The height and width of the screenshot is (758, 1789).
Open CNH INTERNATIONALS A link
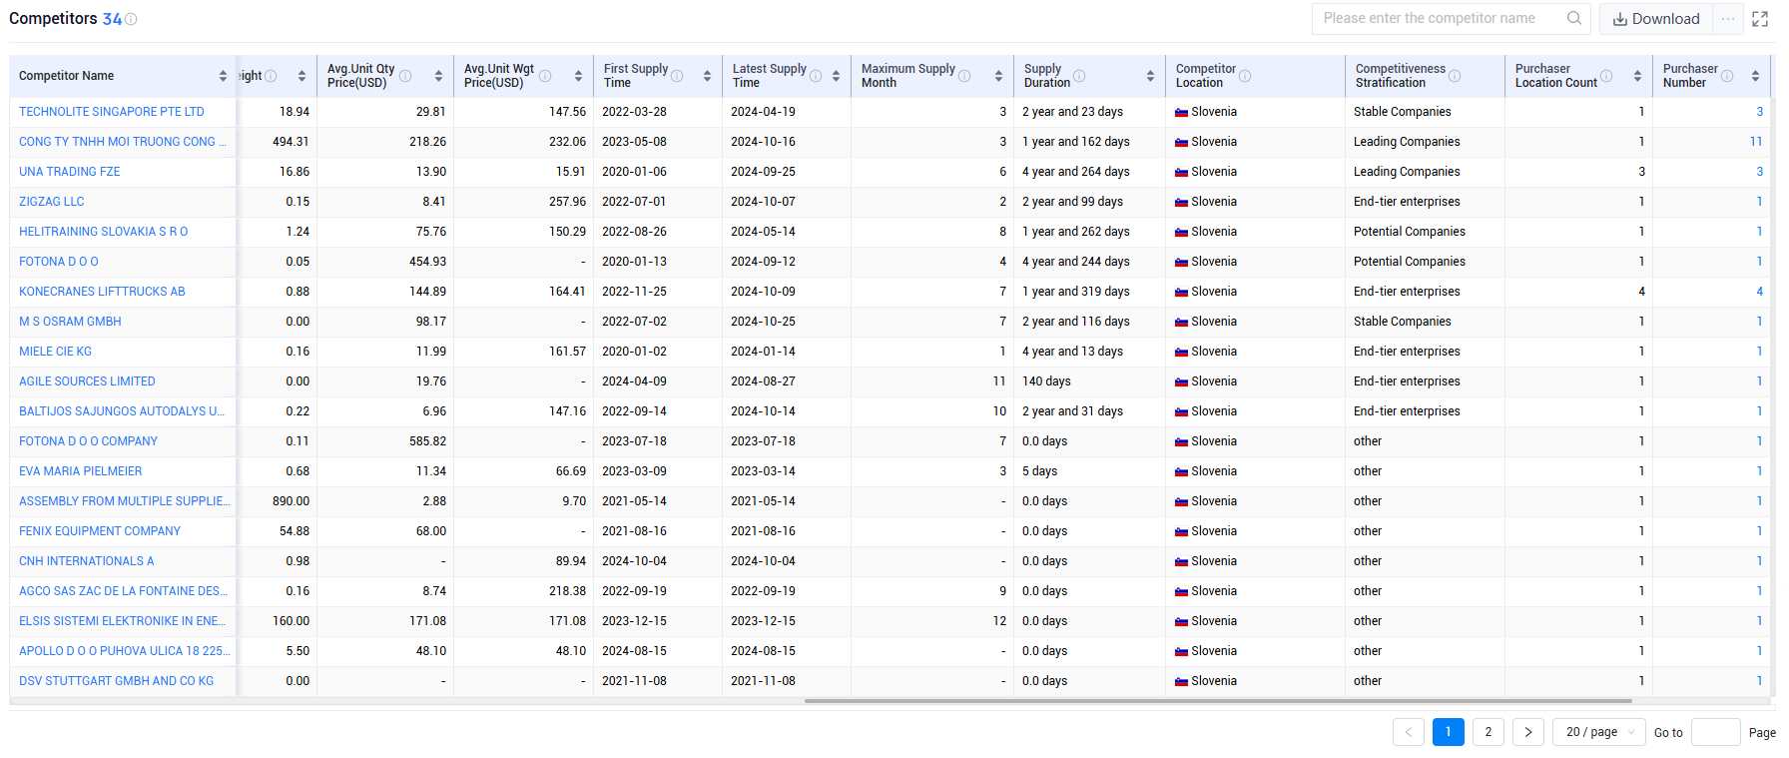tap(87, 561)
